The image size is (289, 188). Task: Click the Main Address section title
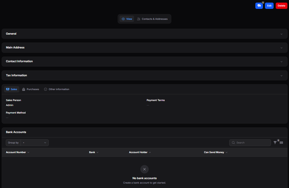click(x=15, y=47)
